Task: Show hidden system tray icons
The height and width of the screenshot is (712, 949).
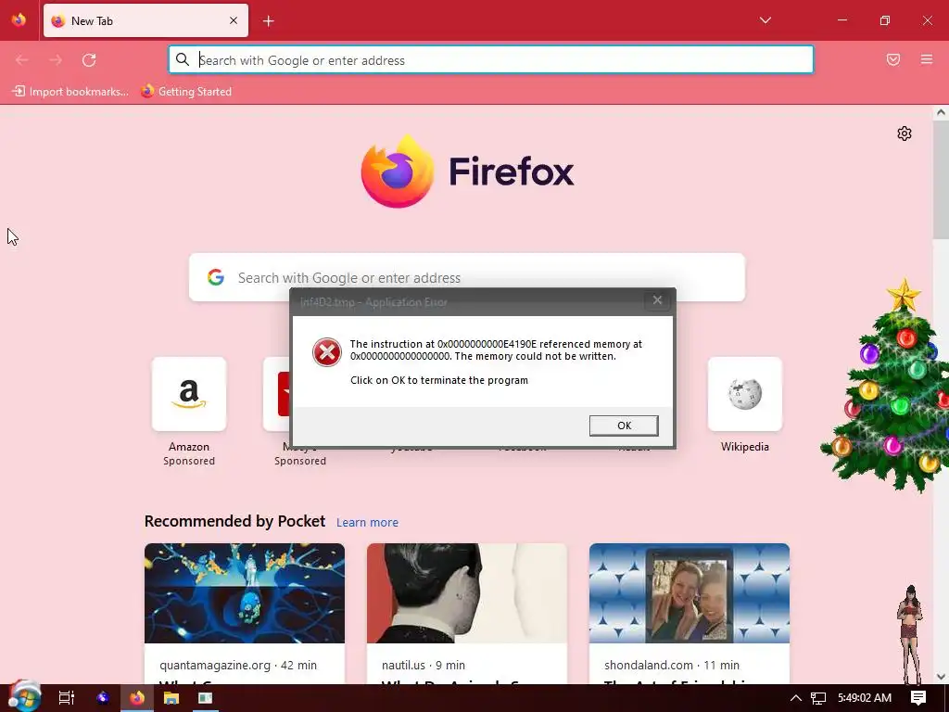Action: (x=796, y=698)
